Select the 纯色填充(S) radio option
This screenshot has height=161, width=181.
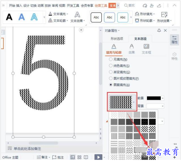pyautogui.click(x=119, y=66)
